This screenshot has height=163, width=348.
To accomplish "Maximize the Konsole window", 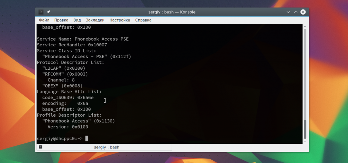I will tap(296, 12).
